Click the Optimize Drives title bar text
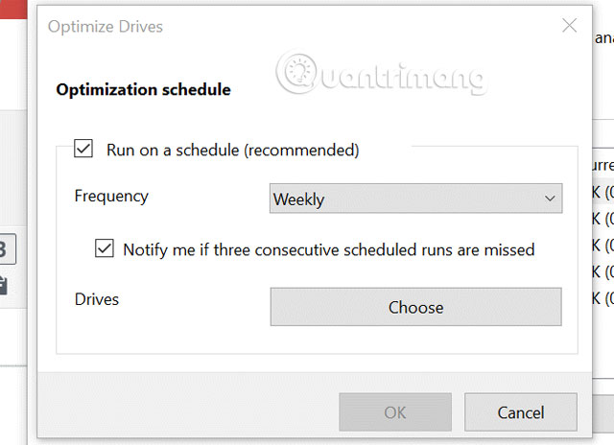The image size is (614, 445). pyautogui.click(x=106, y=27)
